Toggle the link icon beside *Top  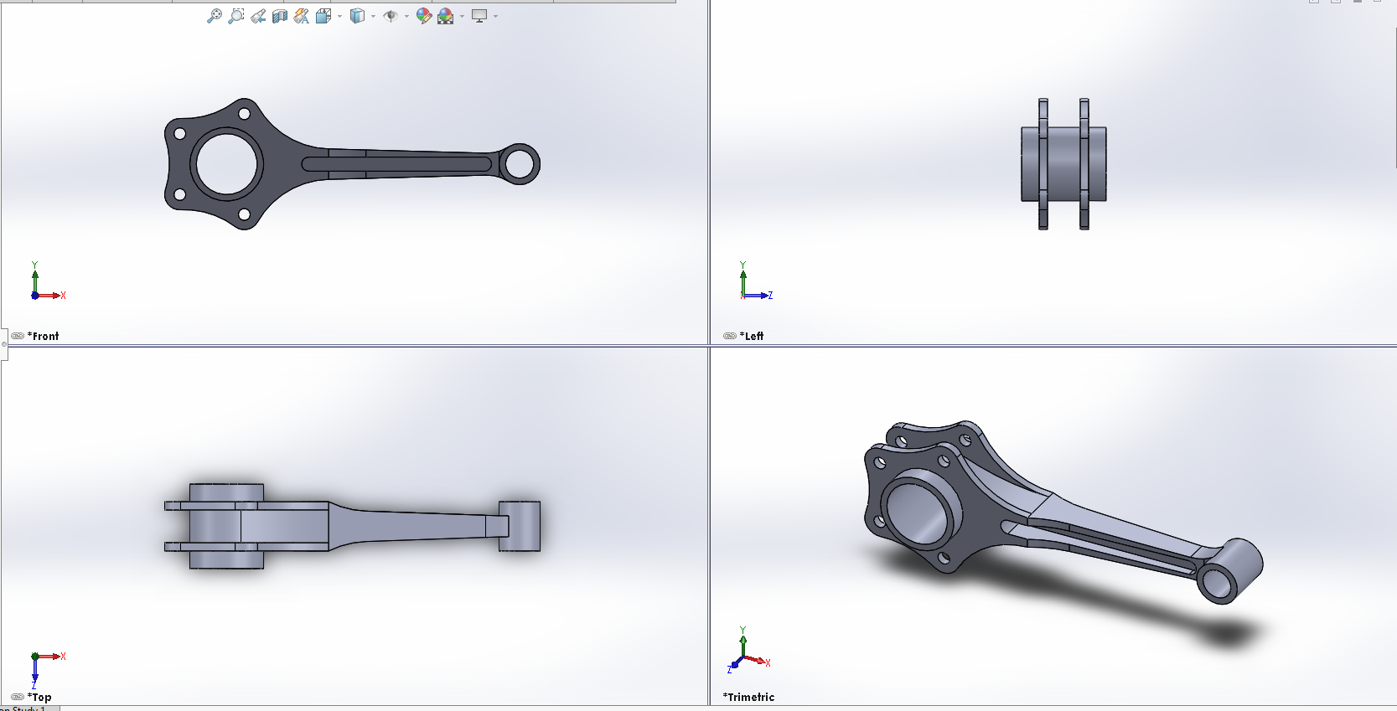[18, 697]
